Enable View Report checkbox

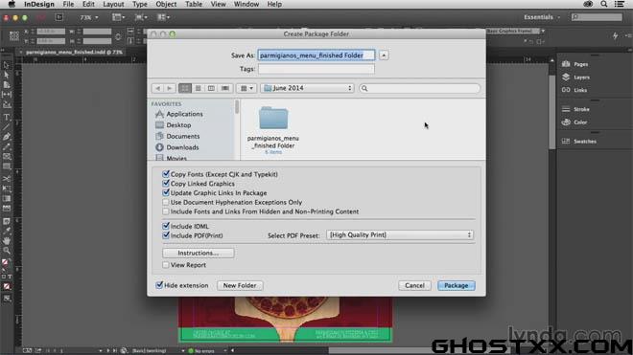(x=166, y=265)
